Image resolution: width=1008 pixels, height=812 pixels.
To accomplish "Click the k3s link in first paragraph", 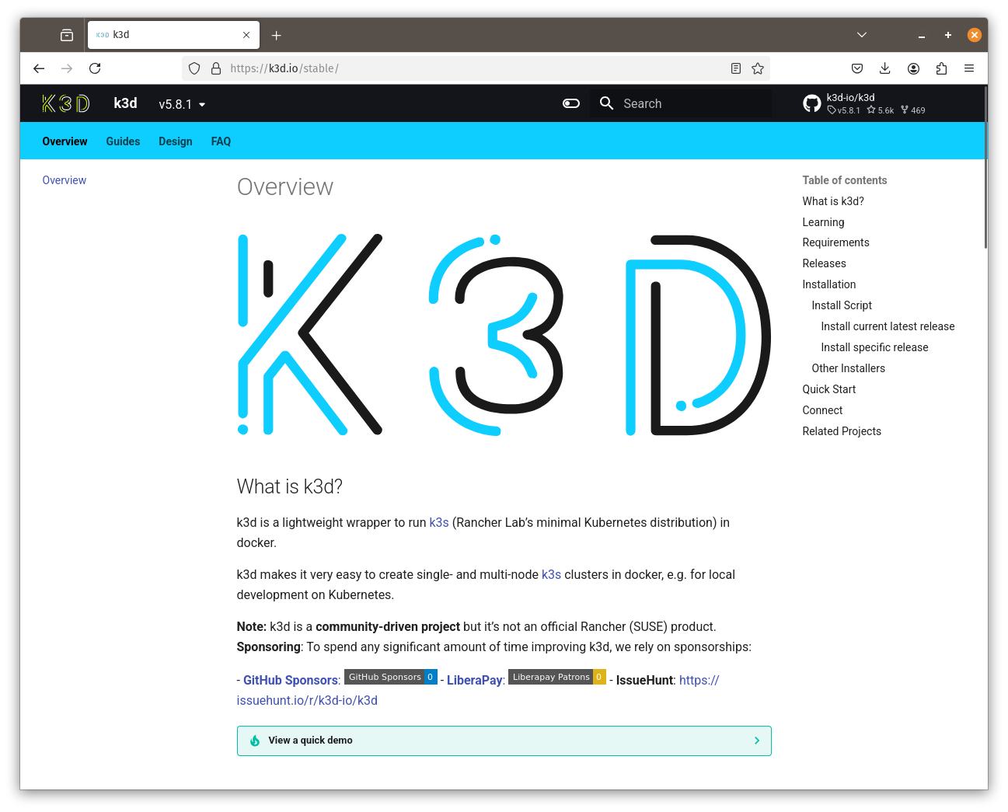I will (439, 523).
